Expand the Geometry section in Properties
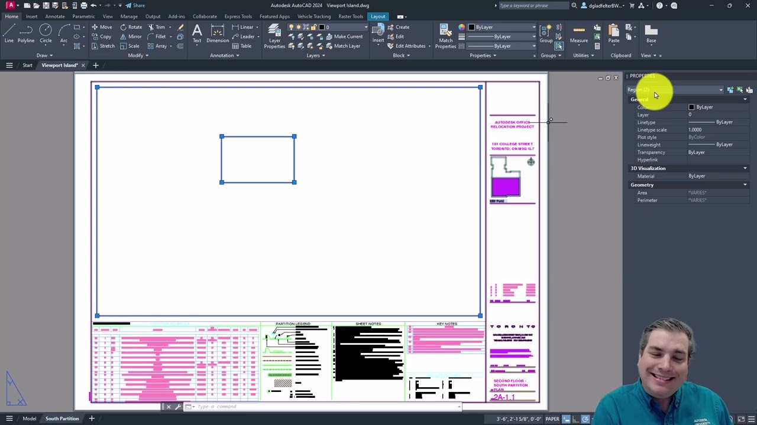Image resolution: width=757 pixels, height=425 pixels. pos(745,185)
